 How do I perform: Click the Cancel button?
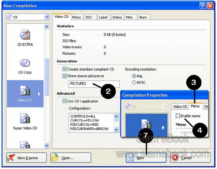pyautogui.click(x=190, y=158)
